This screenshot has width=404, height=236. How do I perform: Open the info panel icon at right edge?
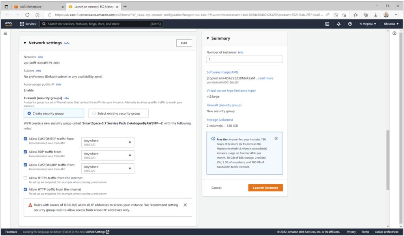394,33
